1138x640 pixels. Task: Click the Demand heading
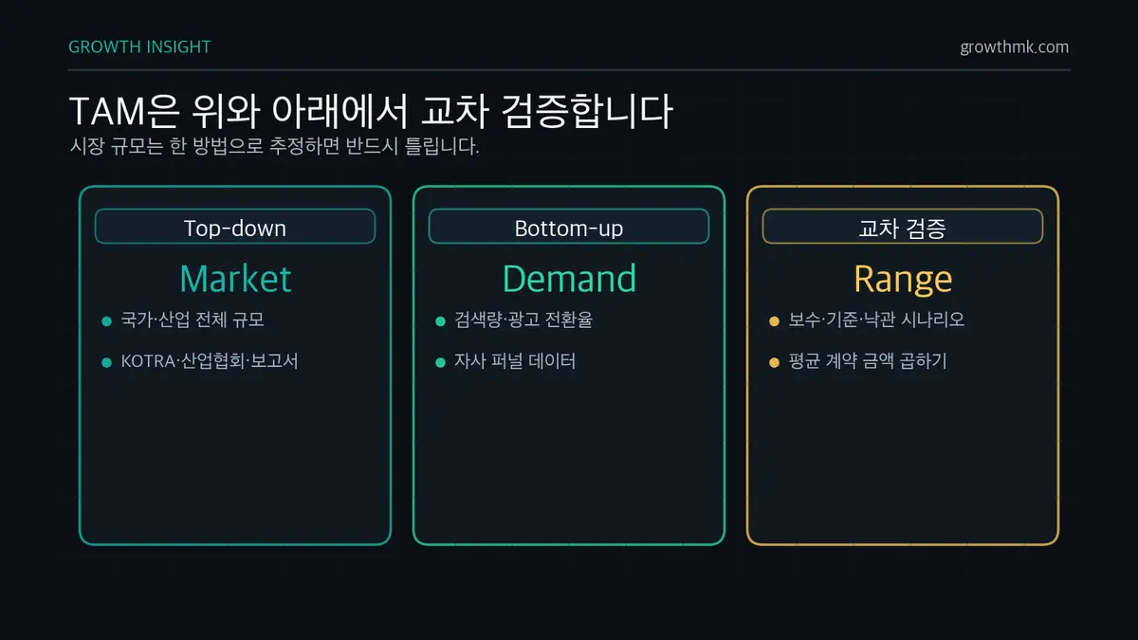point(569,279)
